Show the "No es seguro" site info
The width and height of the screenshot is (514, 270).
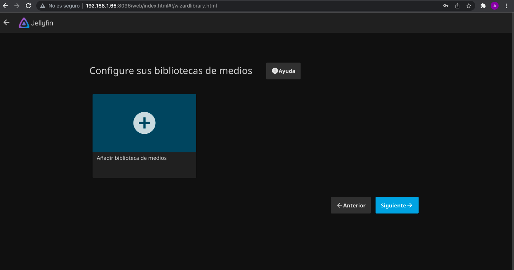click(60, 6)
